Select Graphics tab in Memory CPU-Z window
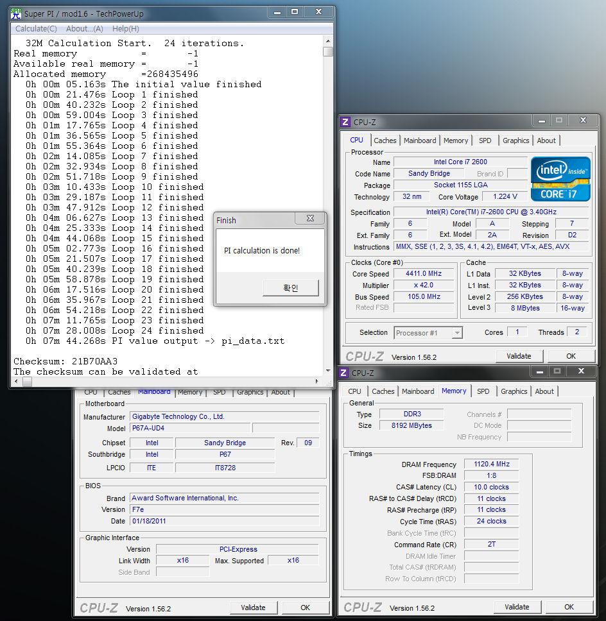This screenshot has height=621, width=606. (x=514, y=391)
